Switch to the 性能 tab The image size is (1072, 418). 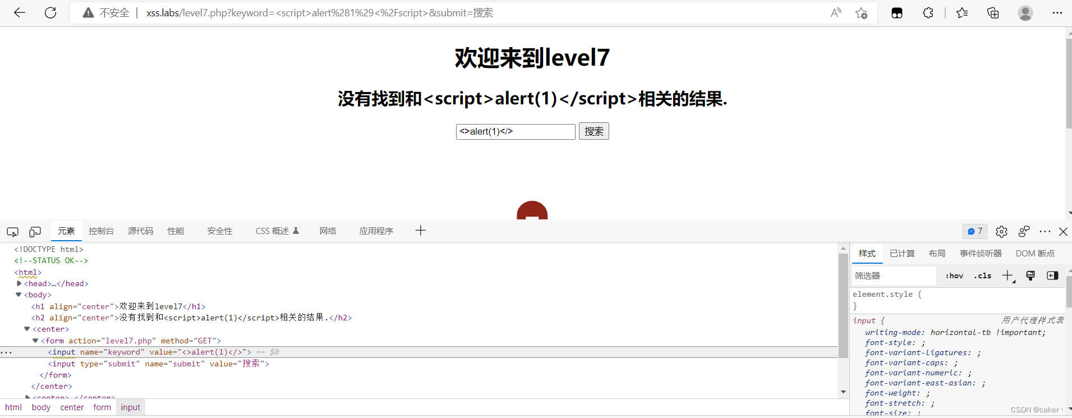coord(176,231)
